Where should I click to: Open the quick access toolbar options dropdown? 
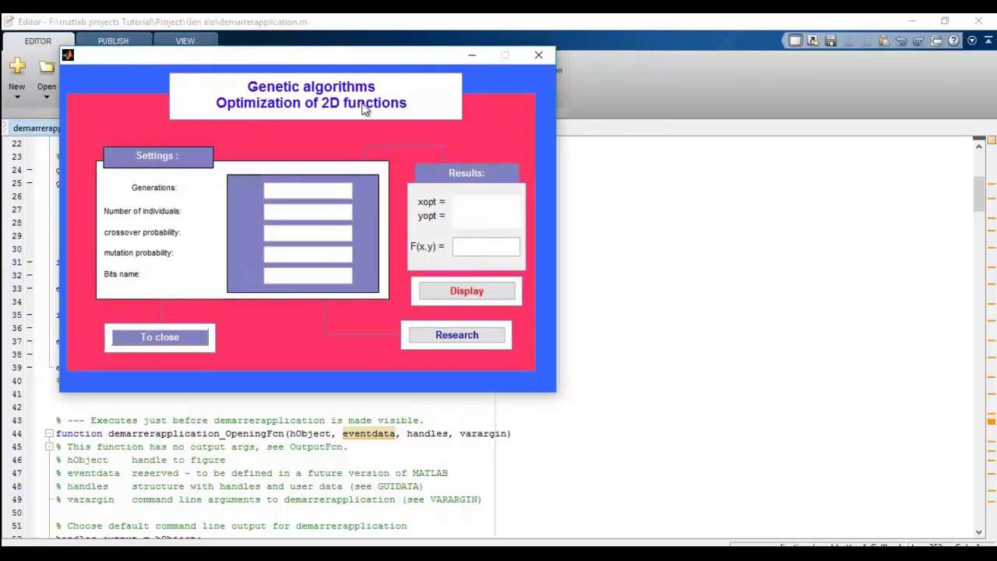tap(971, 41)
